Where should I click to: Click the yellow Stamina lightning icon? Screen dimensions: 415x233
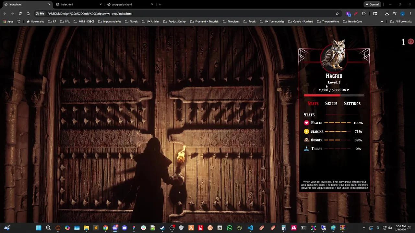(x=306, y=131)
